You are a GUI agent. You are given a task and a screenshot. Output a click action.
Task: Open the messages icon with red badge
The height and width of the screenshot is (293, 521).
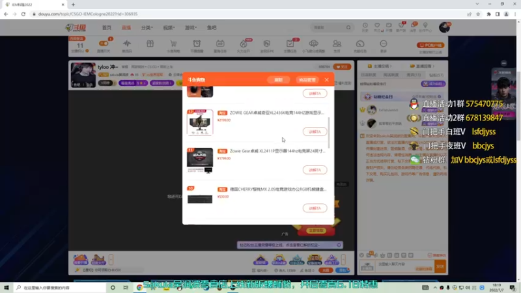pyautogui.click(x=413, y=27)
